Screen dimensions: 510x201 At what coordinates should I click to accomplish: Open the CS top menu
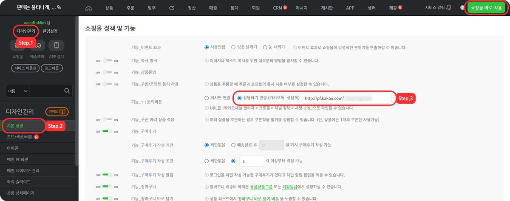pyautogui.click(x=172, y=8)
